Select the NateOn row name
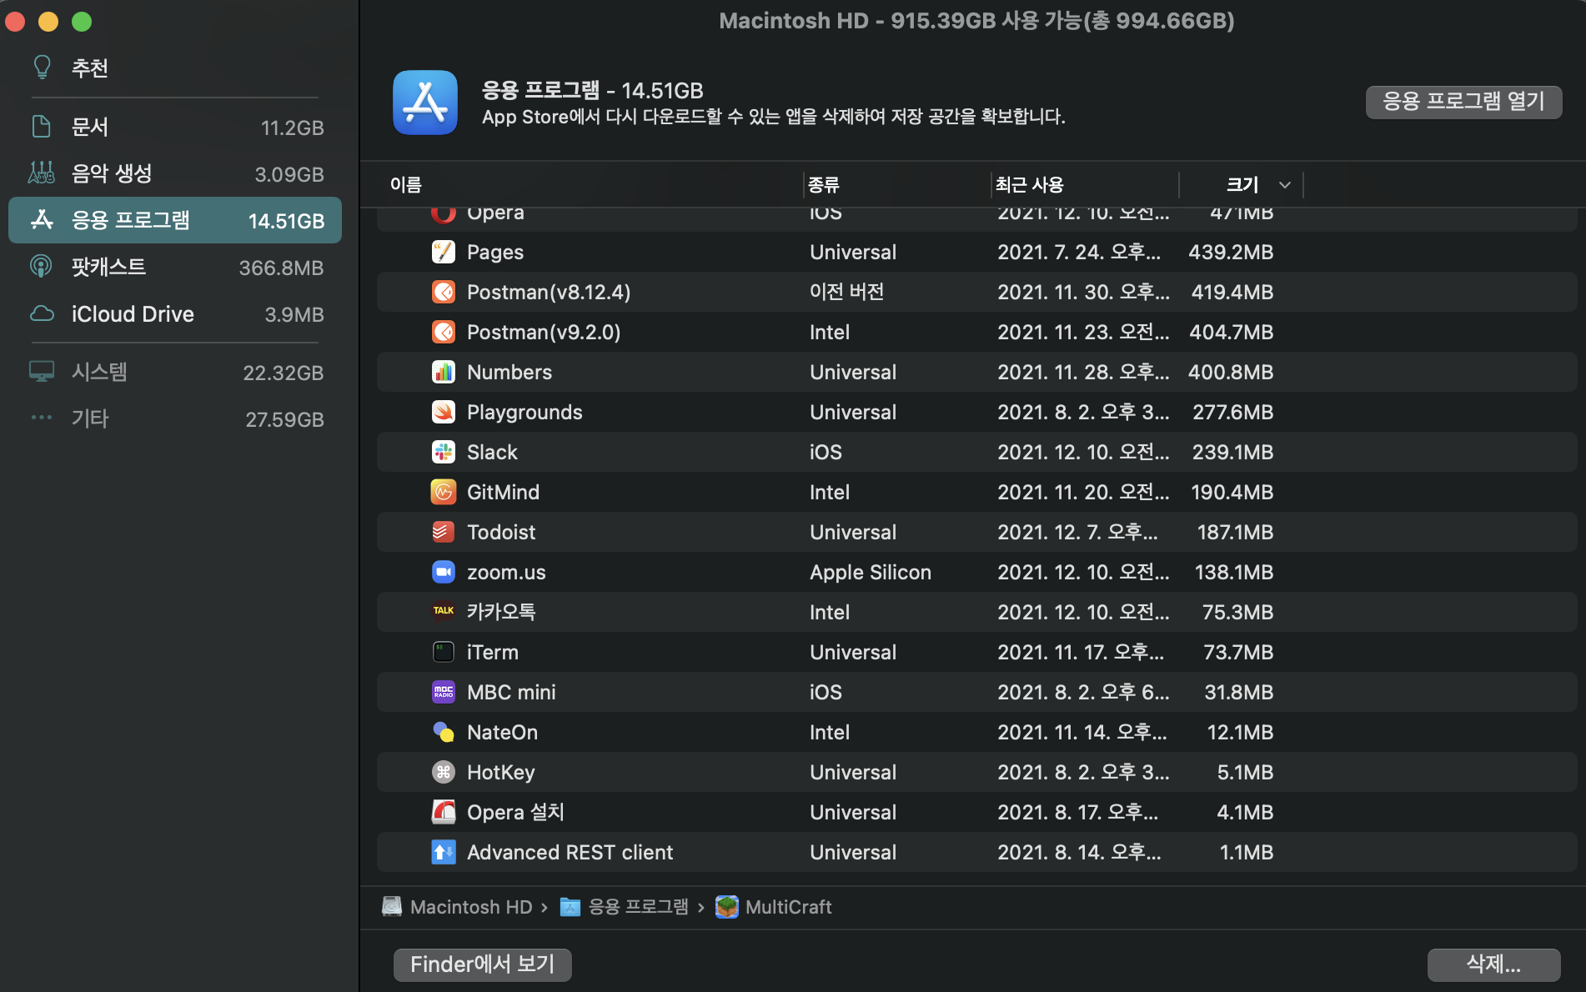Viewport: 1586px width, 992px height. pos(502,732)
